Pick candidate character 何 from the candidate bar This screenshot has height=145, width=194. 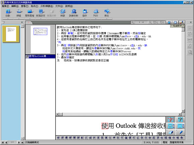tap(122, 138)
